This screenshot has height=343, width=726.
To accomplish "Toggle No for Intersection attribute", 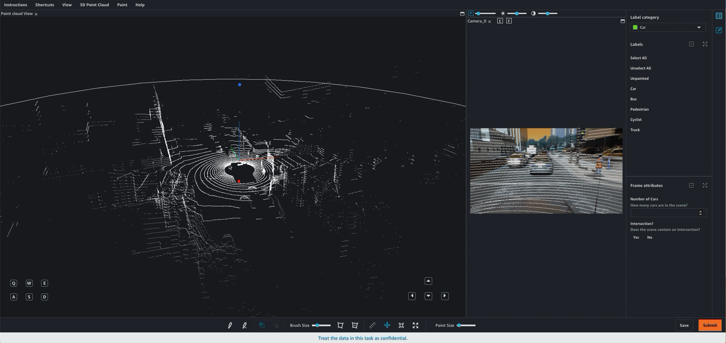I will [x=650, y=237].
